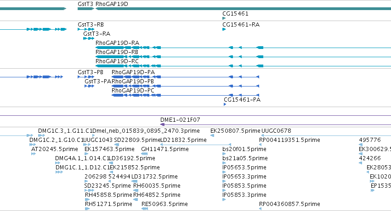Select the CG15461 gene label

(235, 14)
